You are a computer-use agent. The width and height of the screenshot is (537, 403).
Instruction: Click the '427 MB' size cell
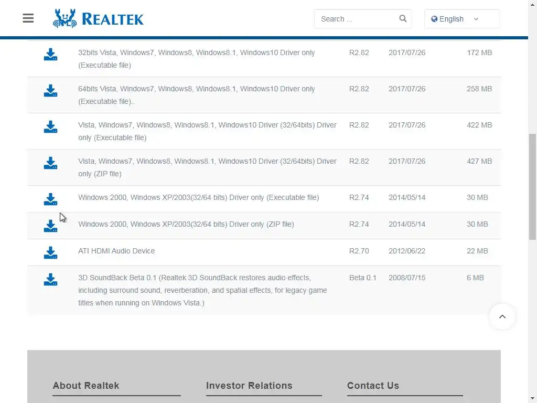pyautogui.click(x=479, y=161)
